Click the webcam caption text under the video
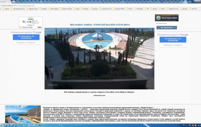 coord(99,92)
